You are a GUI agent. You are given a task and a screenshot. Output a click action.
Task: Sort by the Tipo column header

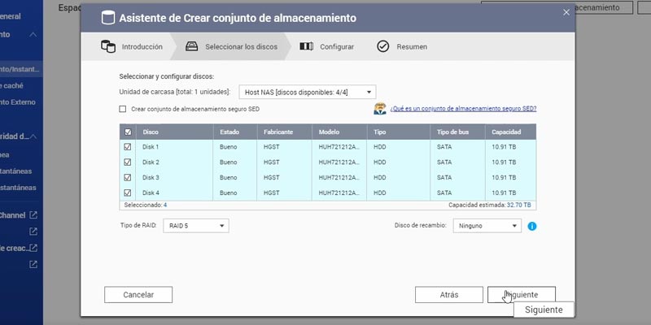pos(399,132)
